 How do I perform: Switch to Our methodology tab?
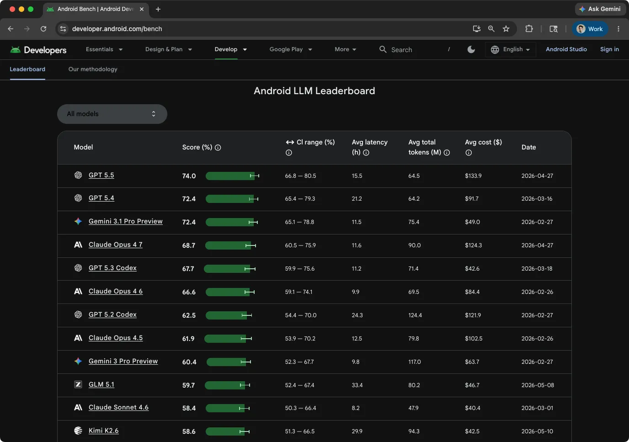click(x=93, y=69)
